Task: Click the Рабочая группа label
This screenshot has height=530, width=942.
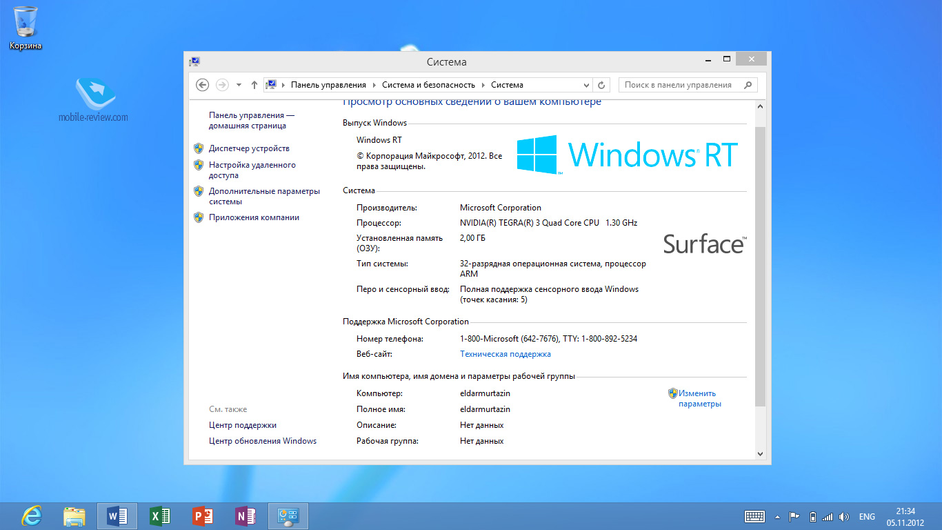Action: pyautogui.click(x=388, y=441)
